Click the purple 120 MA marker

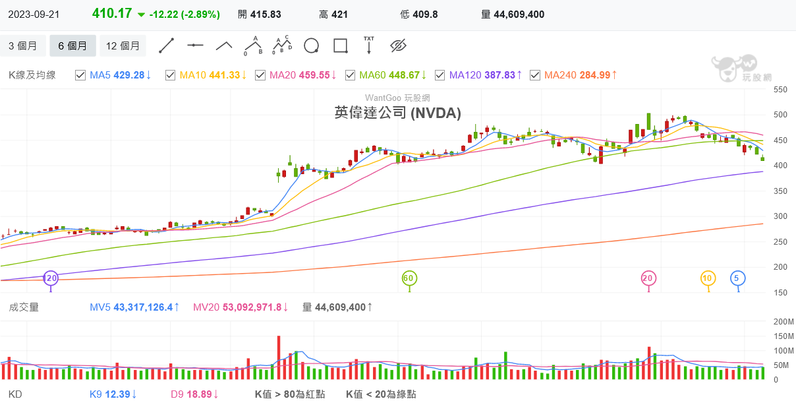(x=51, y=279)
